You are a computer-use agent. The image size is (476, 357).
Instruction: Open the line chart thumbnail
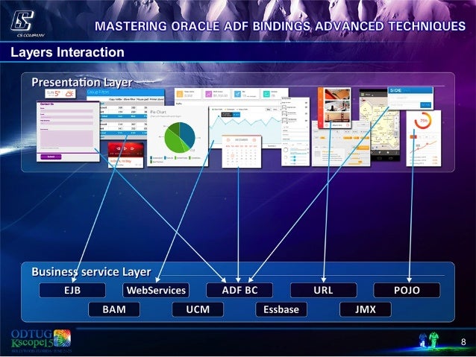point(246,127)
